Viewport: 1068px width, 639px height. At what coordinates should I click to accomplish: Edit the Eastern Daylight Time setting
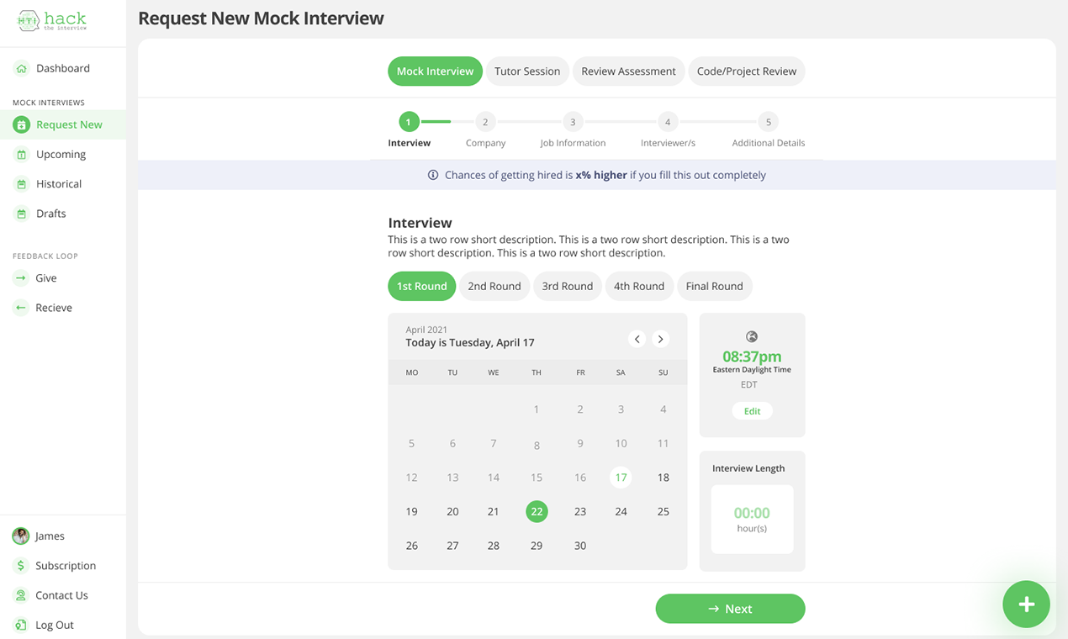[x=752, y=410]
